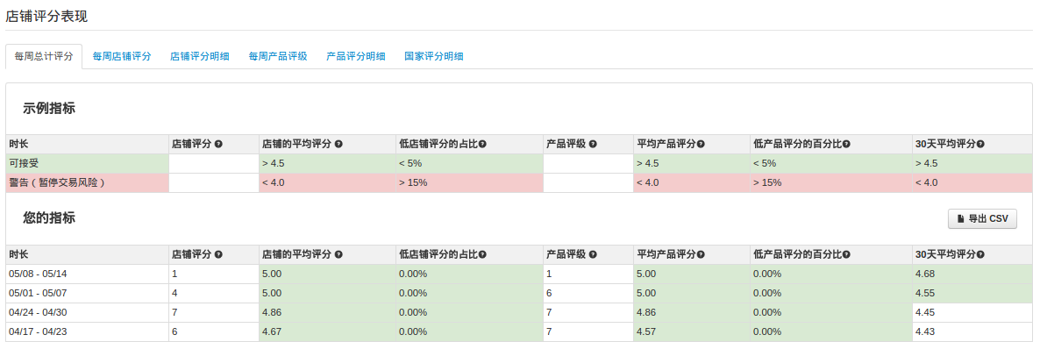Click help icon beside 低产品评分的百分比 in 您的指标 table
Viewport: 1047px width, 342px height.
[x=847, y=254]
